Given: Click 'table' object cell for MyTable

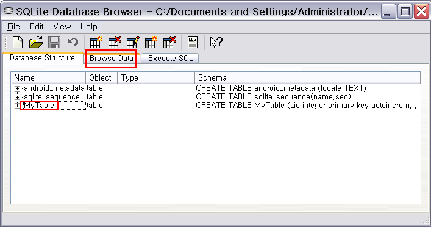Looking at the screenshot, I should coord(94,106).
